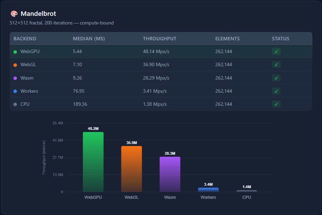Toggle the WebGL row status check
This screenshot has width=322, height=215.
276,64
